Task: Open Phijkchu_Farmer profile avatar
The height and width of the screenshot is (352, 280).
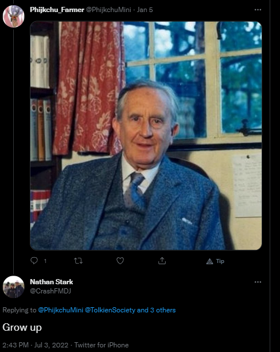Action: 13,16
